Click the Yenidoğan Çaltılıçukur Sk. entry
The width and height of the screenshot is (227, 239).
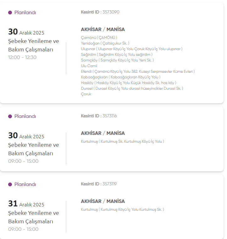coord(105,43)
